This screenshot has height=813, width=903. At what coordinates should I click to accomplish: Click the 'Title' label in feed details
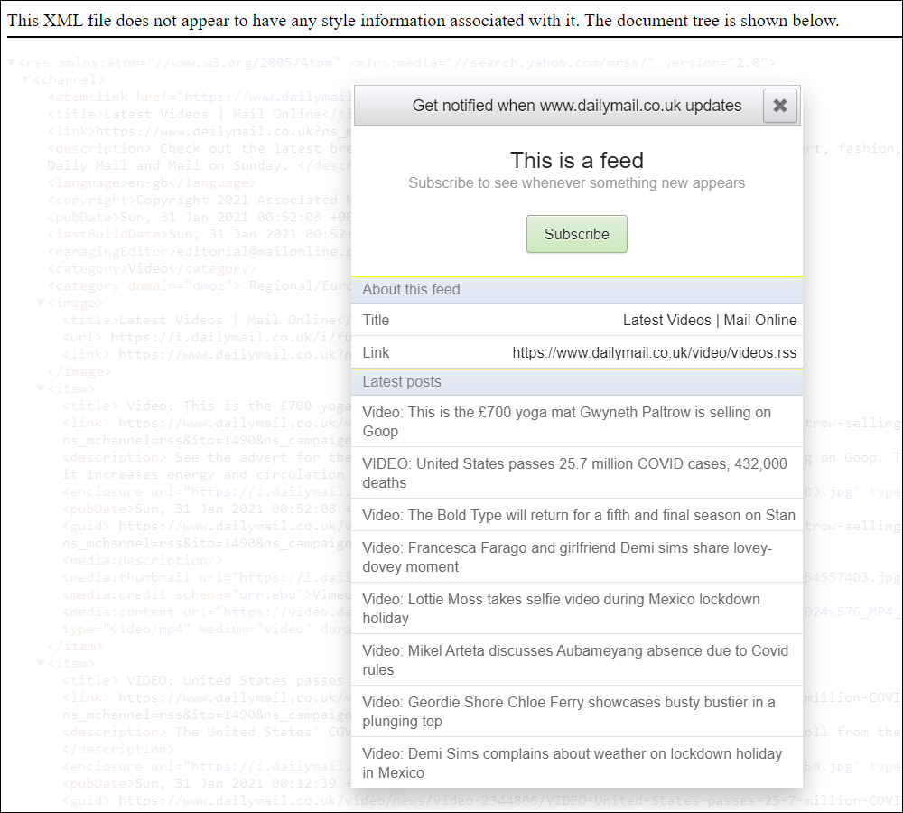[x=376, y=321]
